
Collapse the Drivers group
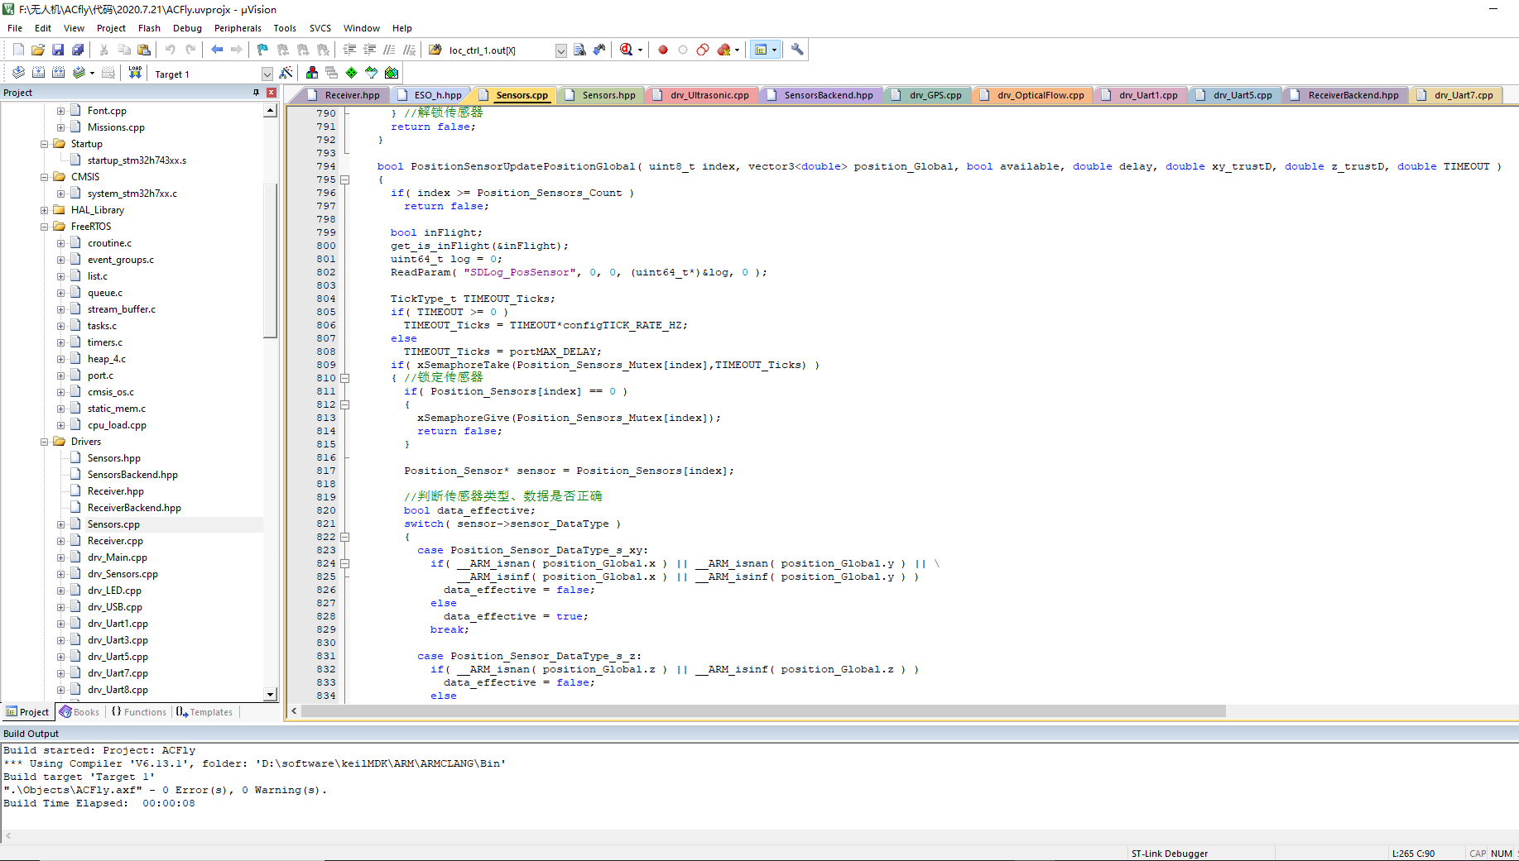44,442
